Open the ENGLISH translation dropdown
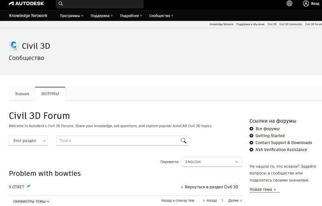The width and height of the screenshot is (322, 206). pos(212,162)
